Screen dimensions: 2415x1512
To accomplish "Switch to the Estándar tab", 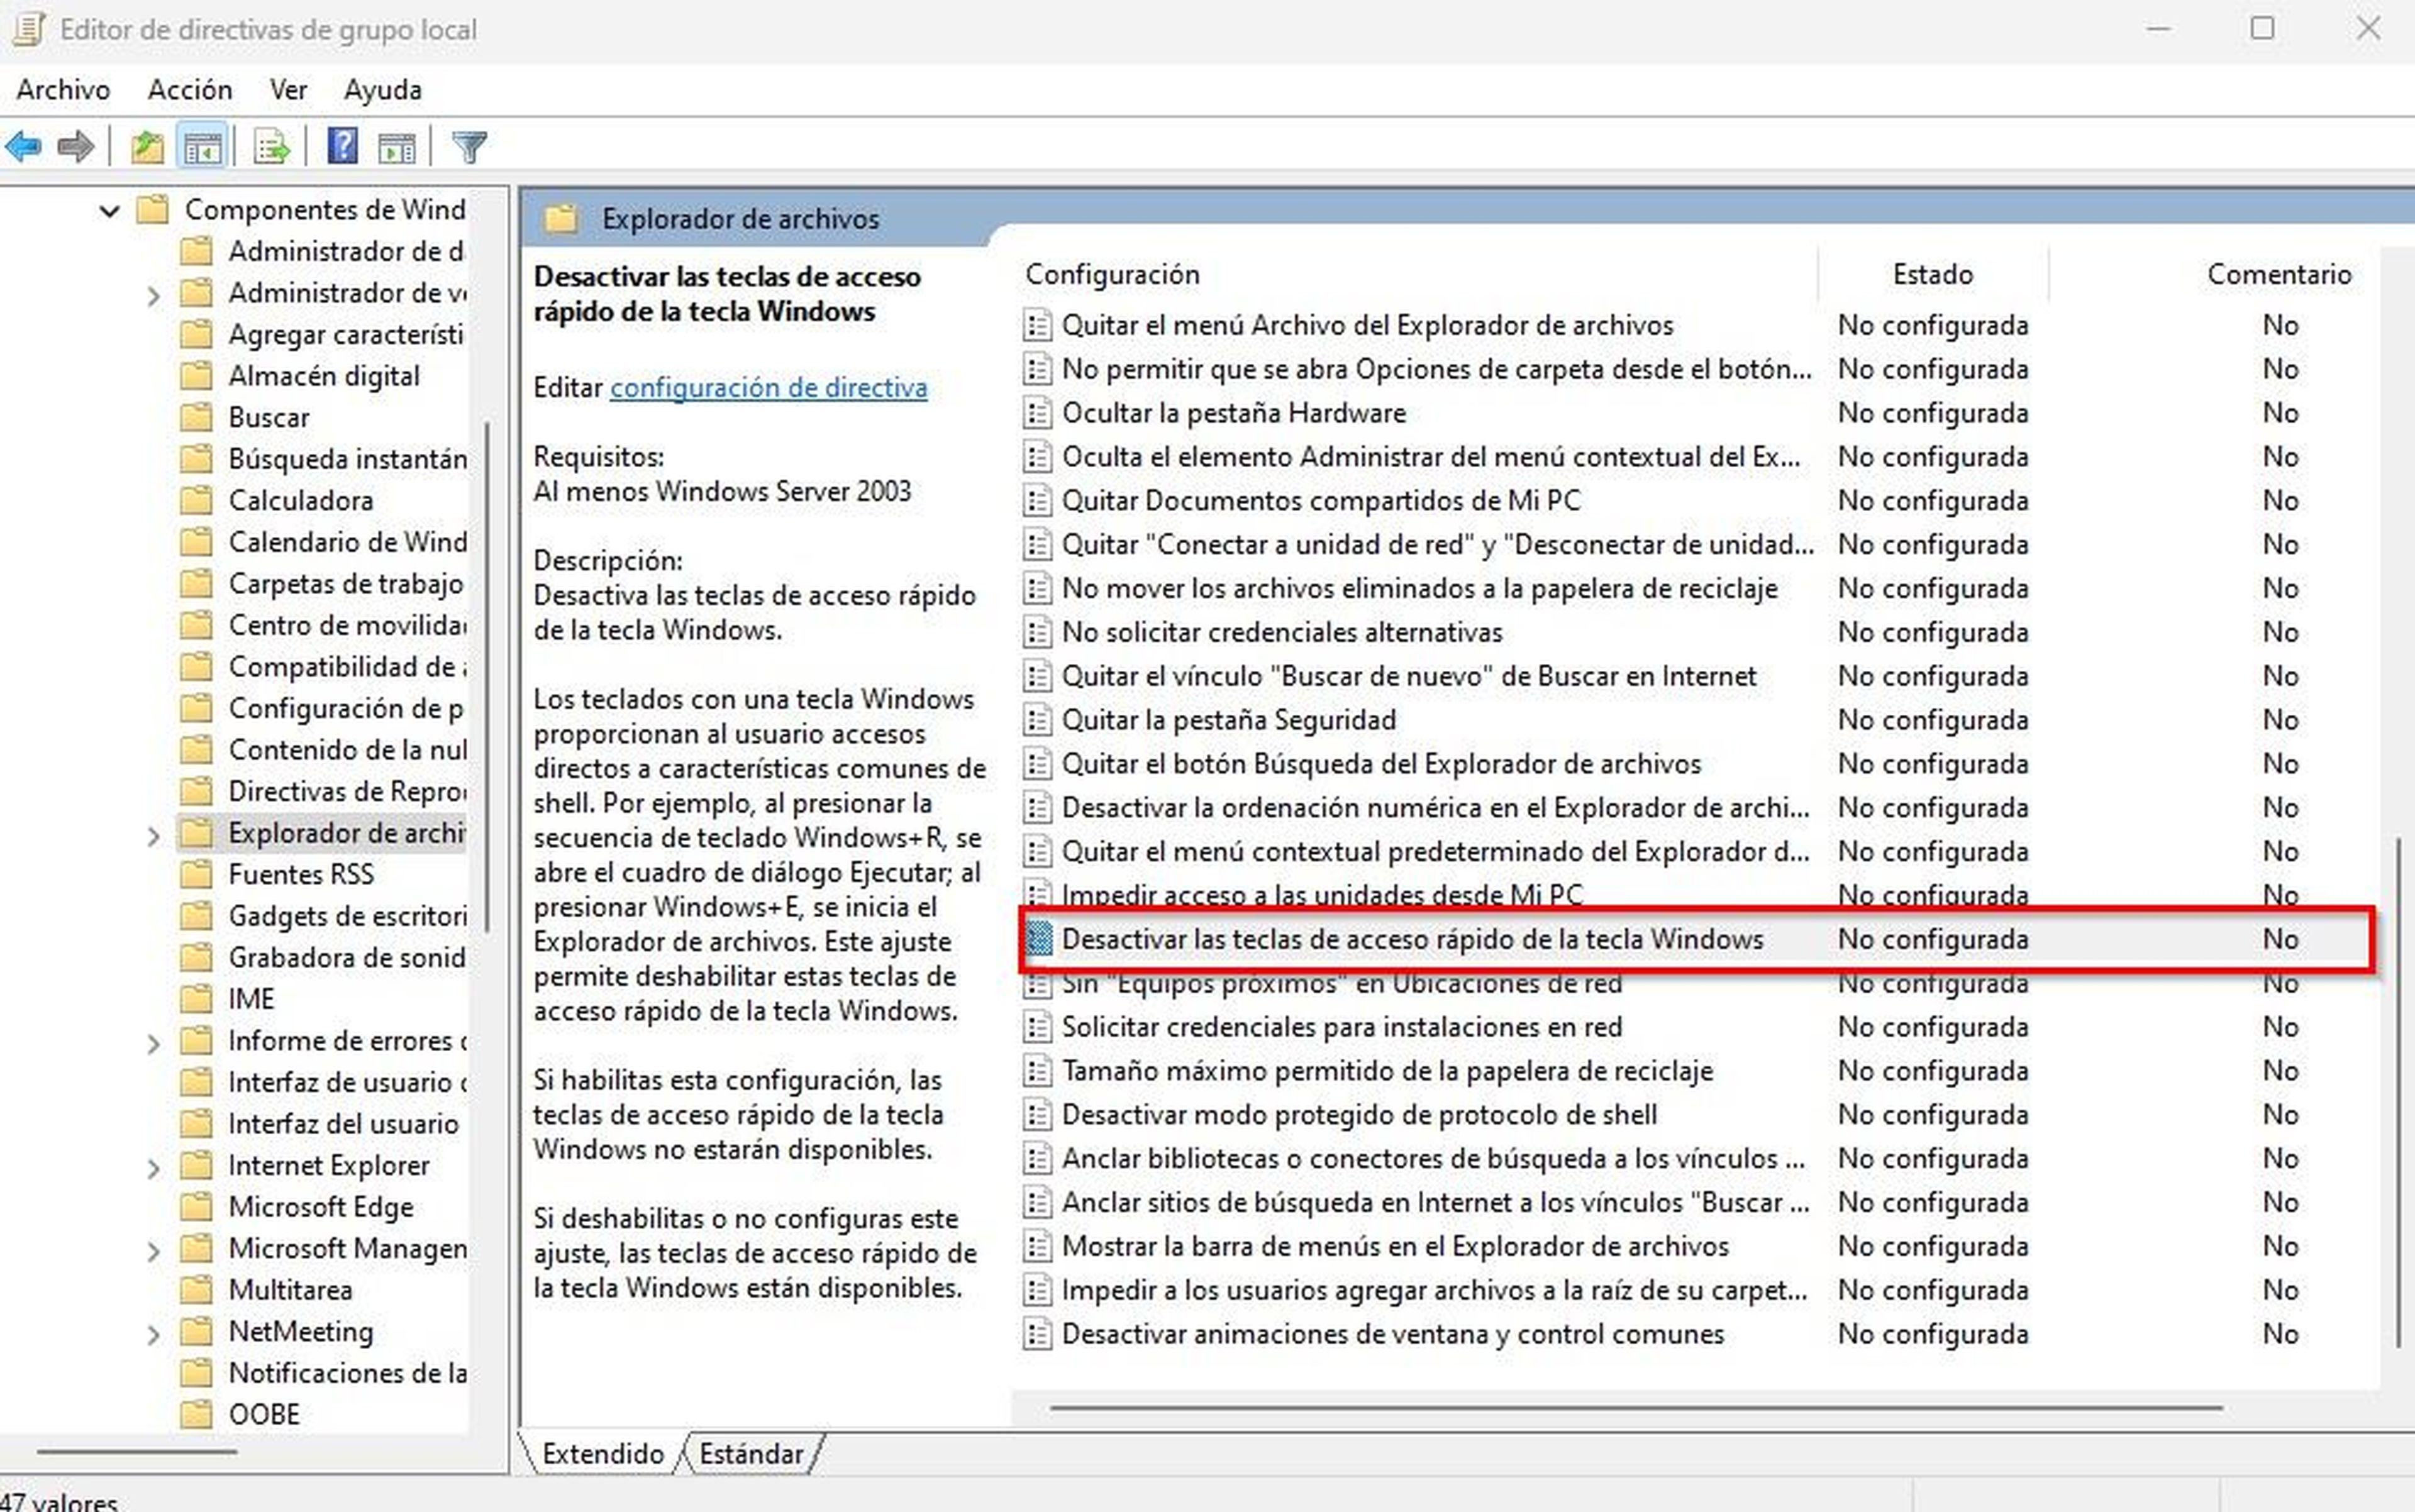I will click(752, 1453).
